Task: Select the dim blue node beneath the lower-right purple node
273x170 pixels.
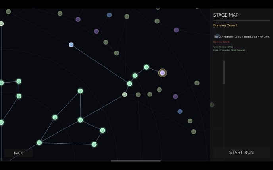Action: 180,111
